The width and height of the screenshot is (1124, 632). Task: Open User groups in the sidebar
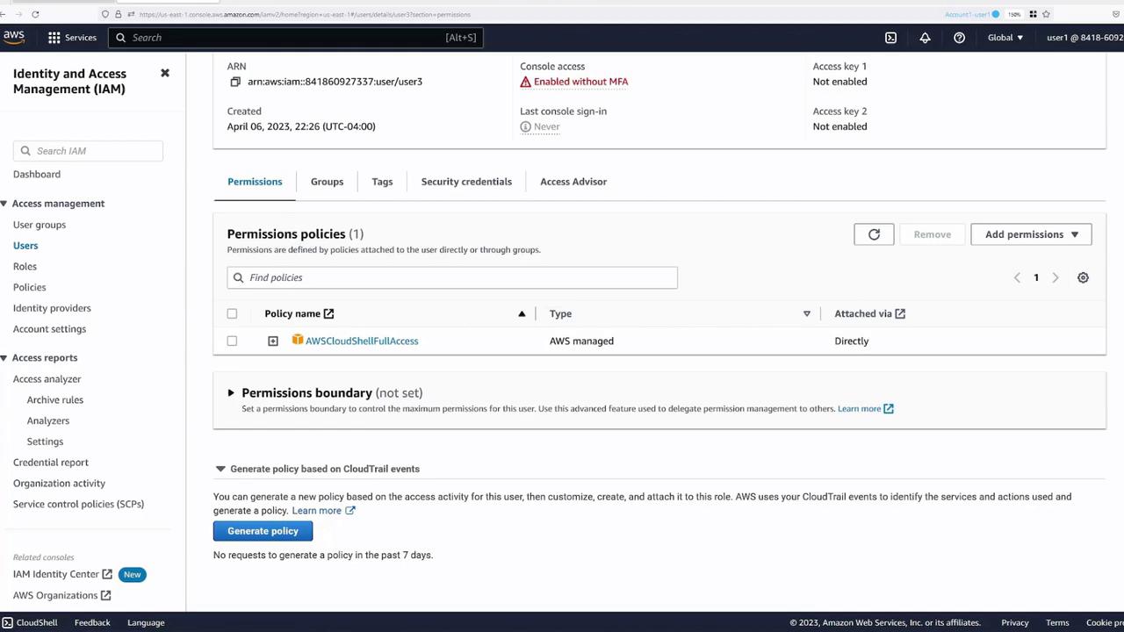coord(40,225)
